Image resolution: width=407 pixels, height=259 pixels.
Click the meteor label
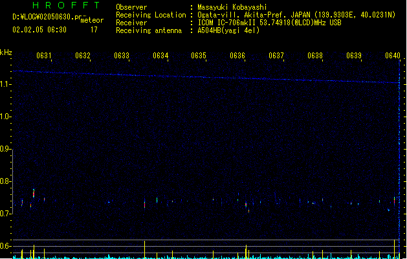[92, 20]
